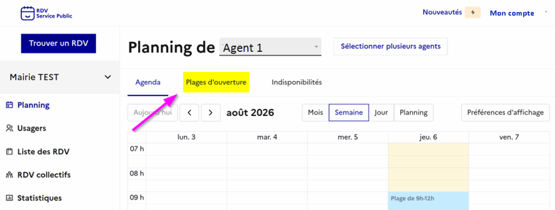The width and height of the screenshot is (555, 210).
Task: Click the 08 h time label
Action: [x=137, y=173]
